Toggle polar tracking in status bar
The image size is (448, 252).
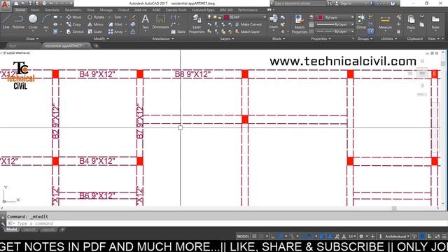tap(281, 237)
